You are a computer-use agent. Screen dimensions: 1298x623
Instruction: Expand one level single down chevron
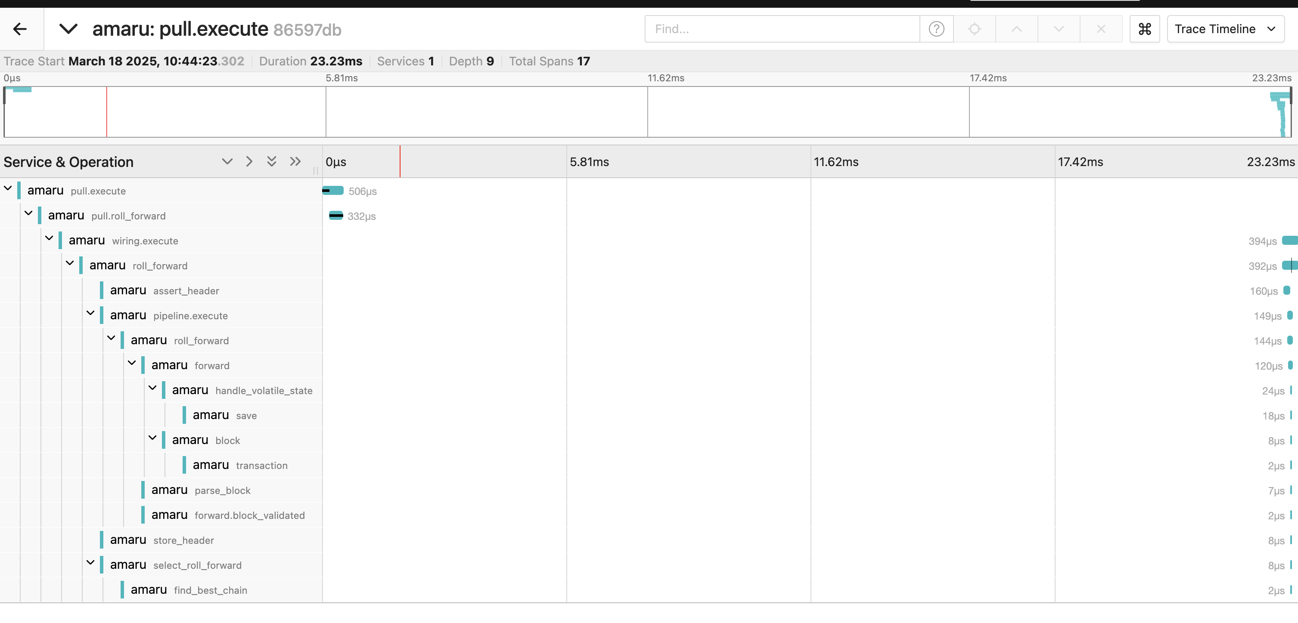227,161
